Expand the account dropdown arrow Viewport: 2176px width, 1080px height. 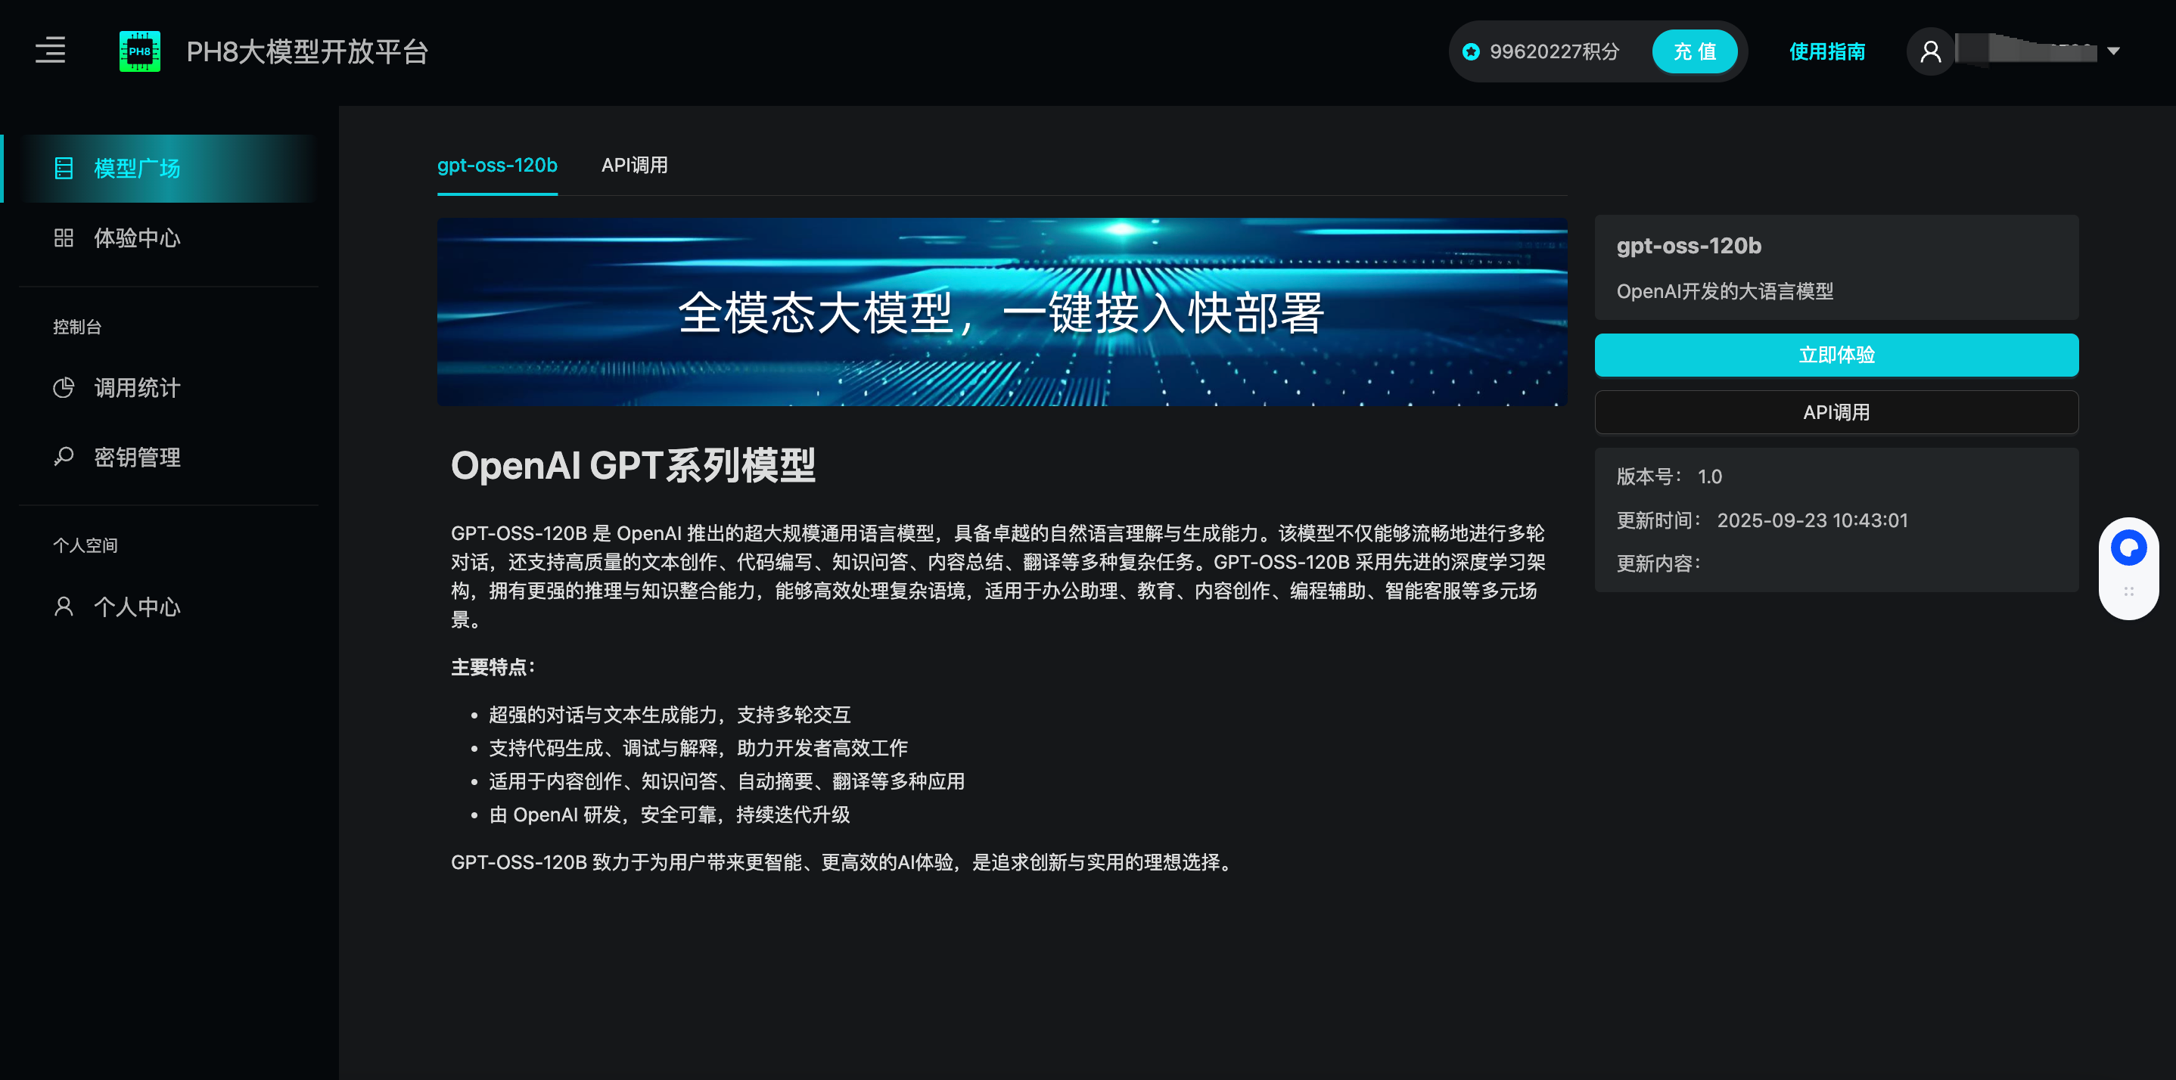point(2113,51)
